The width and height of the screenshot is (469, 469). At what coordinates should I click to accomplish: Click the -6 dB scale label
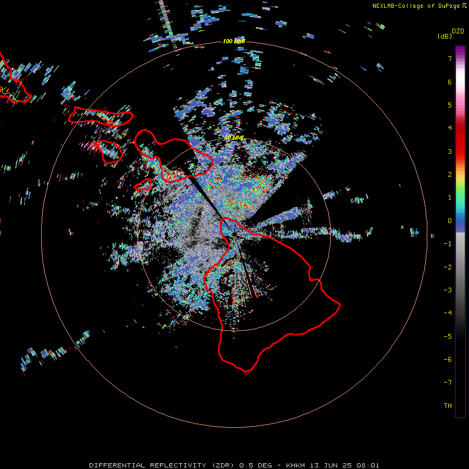[448, 360]
